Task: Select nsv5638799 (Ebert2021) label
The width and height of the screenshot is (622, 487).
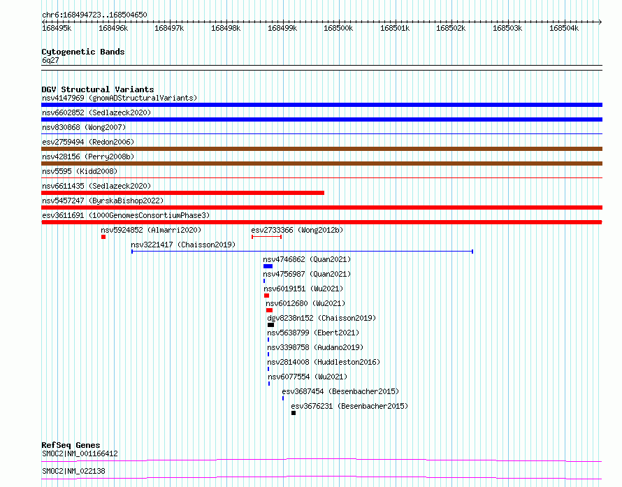Action: [x=313, y=333]
